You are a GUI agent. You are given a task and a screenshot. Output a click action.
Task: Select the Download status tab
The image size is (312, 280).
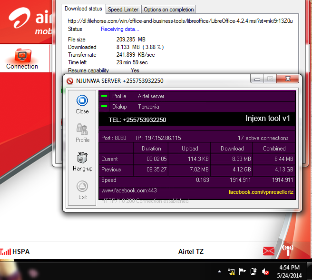(x=83, y=9)
